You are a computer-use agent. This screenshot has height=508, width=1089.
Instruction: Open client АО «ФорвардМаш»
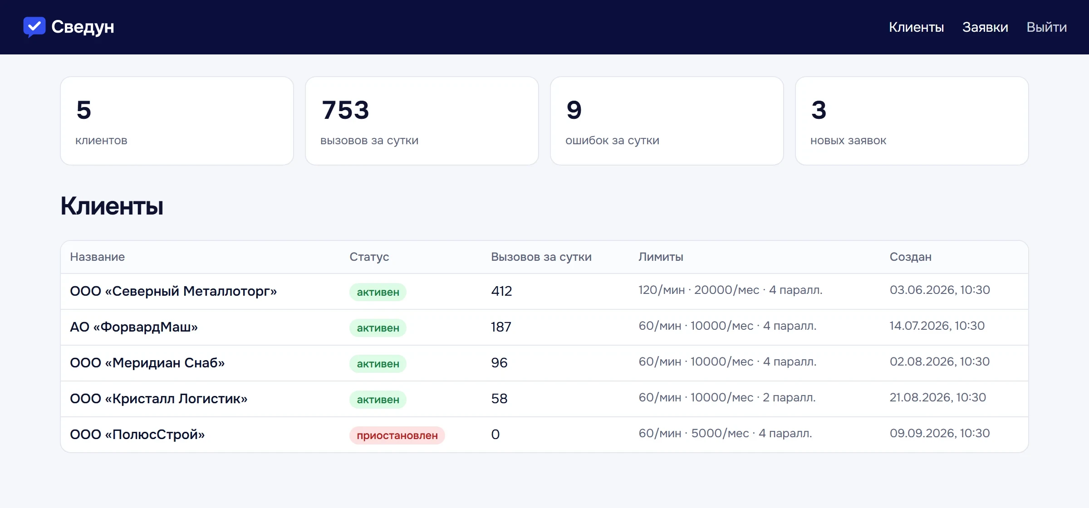coord(134,327)
